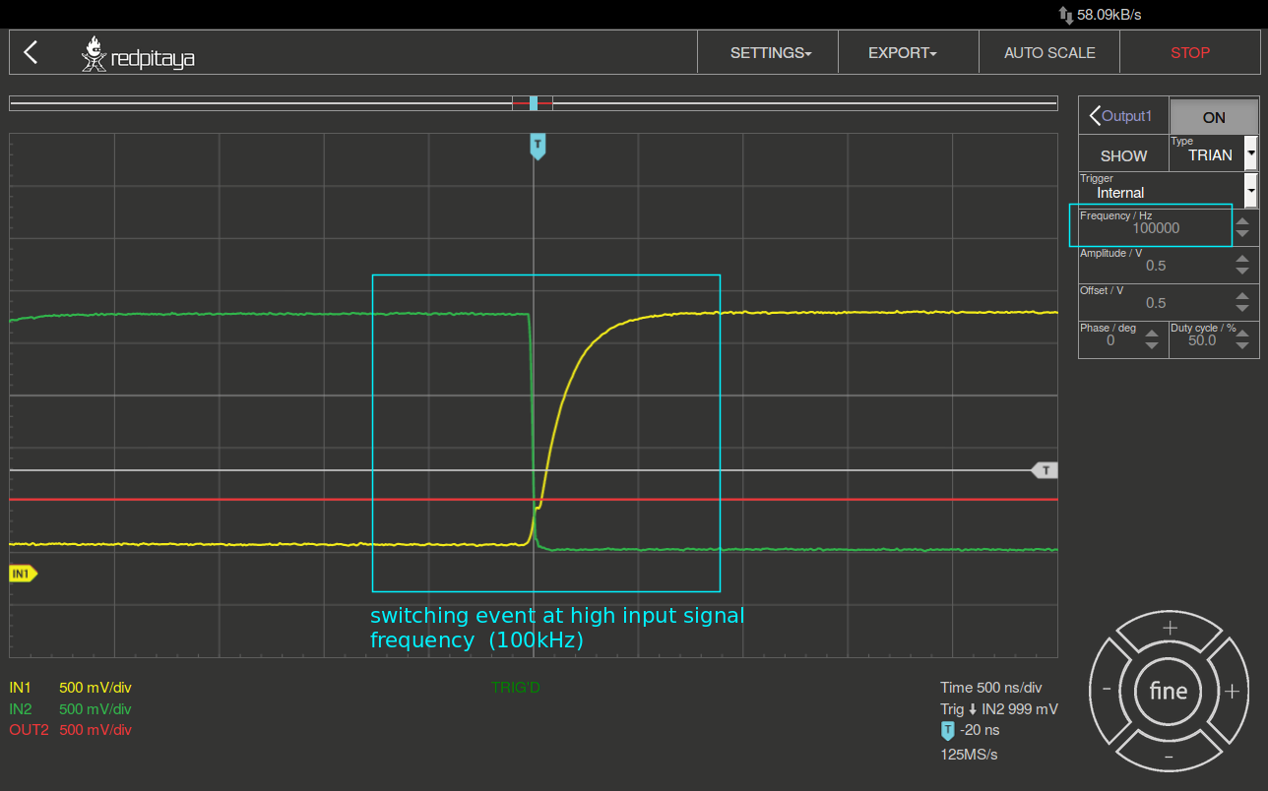The height and width of the screenshot is (791, 1268).
Task: Toggle the SHOW button for Output1
Action: [1123, 155]
